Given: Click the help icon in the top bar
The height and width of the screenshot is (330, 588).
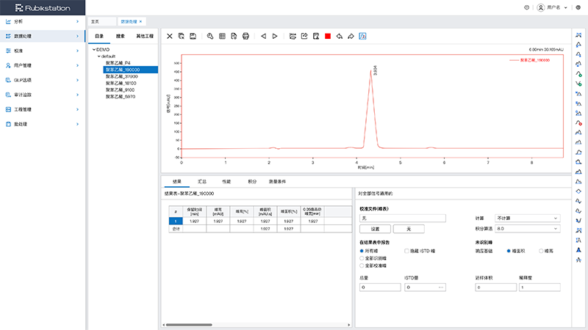Looking at the screenshot, I should point(526,7).
